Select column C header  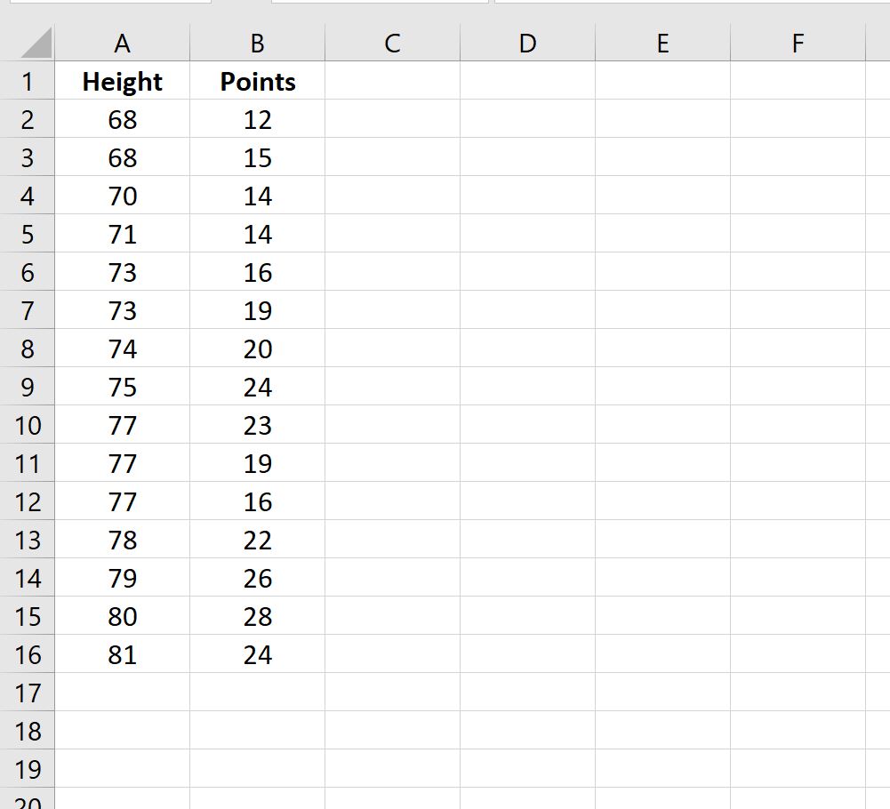tap(391, 41)
